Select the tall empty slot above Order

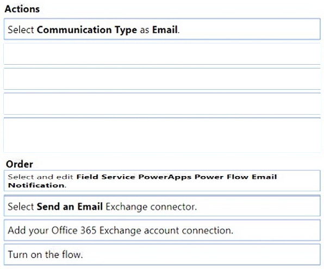point(162,135)
